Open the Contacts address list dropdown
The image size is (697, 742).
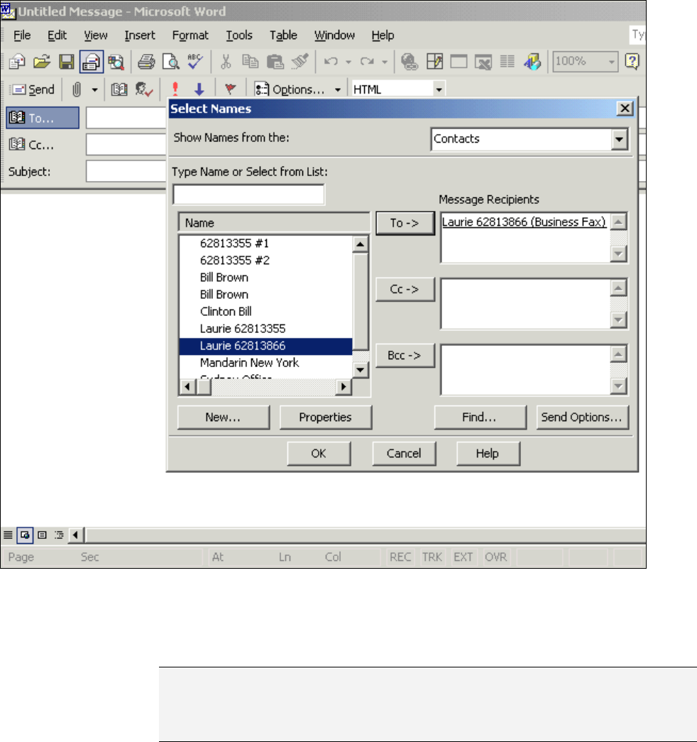pos(619,139)
